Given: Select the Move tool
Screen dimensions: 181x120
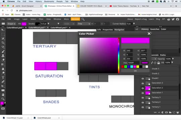Looking at the screenshot, I should coord(3,30).
